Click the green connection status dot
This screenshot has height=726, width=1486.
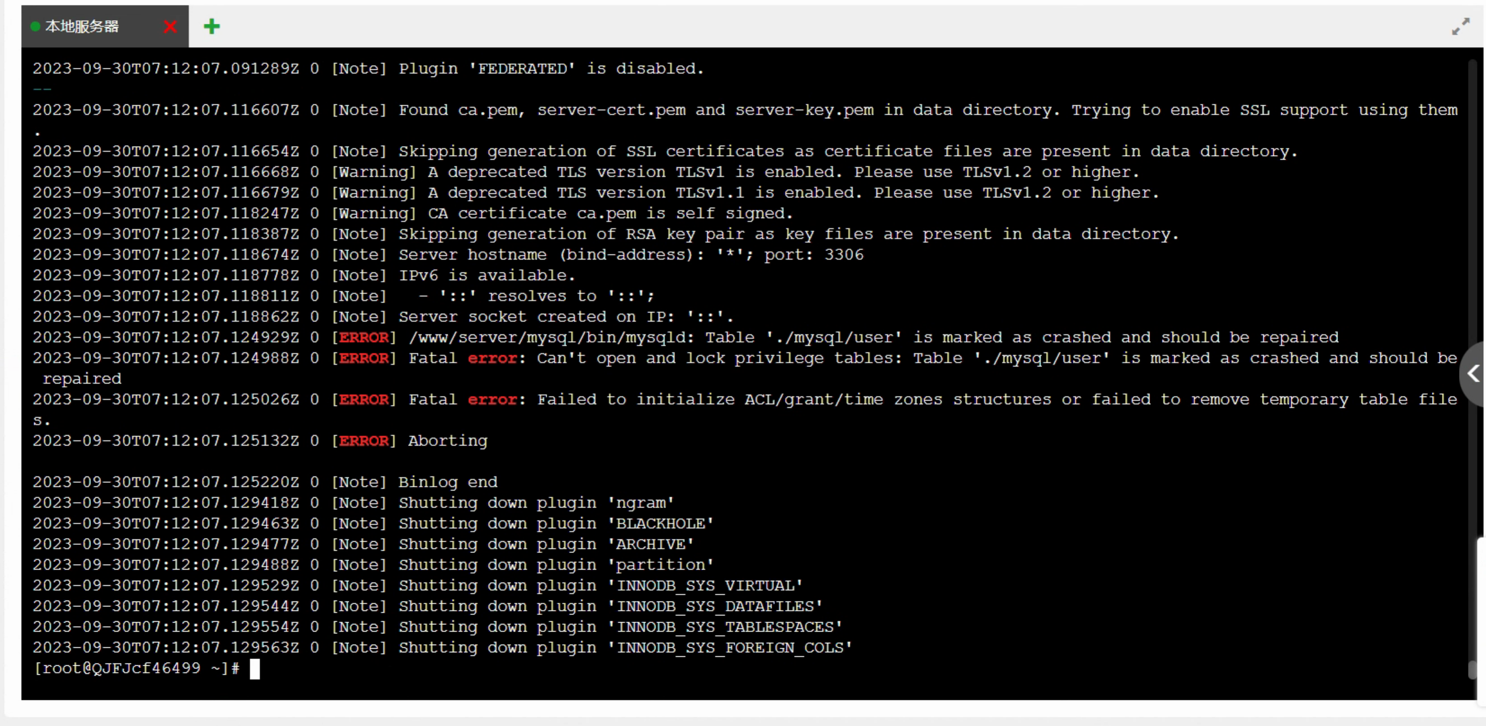pos(35,27)
